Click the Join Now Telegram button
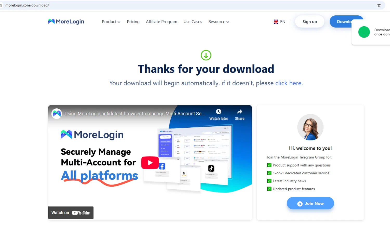 [x=310, y=203]
